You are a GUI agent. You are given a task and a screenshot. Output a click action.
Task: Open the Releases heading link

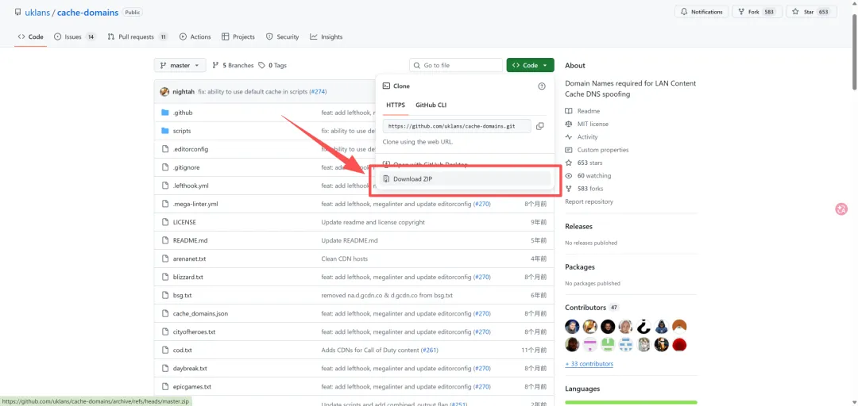click(x=579, y=226)
